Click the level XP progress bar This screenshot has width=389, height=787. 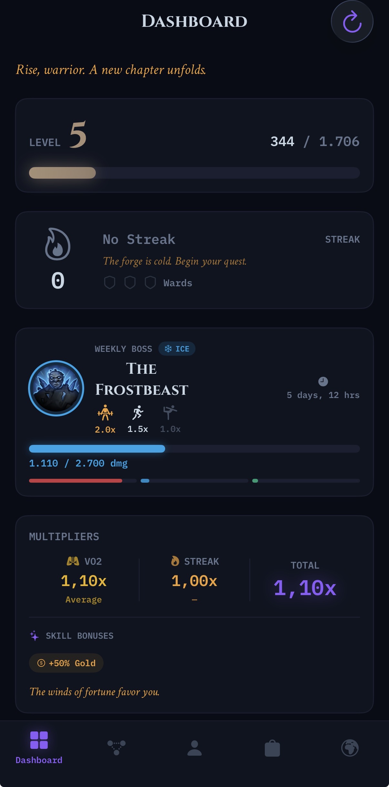[x=194, y=173]
